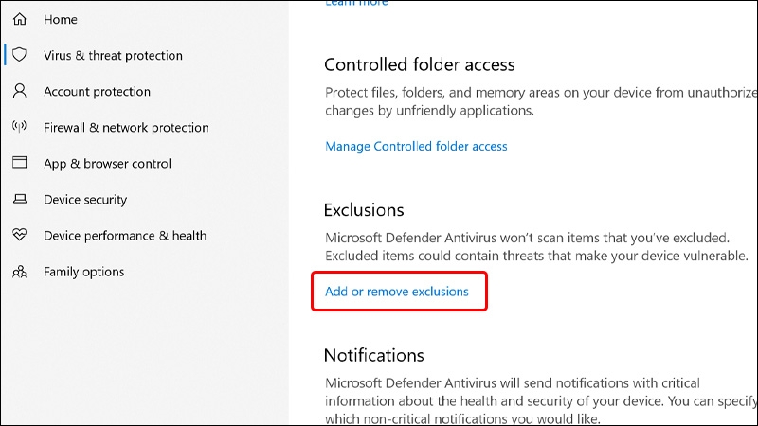Follow the Learn more link at top
Image resolution: width=758 pixels, height=426 pixels.
coord(356,3)
